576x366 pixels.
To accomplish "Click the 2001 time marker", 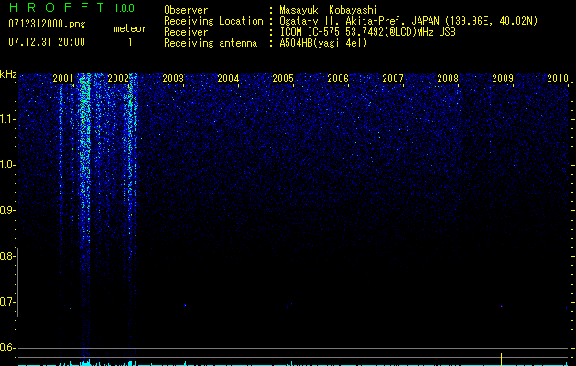I will coord(63,79).
